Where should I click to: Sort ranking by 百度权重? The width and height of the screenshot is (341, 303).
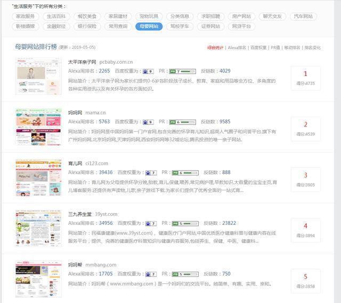(258, 47)
